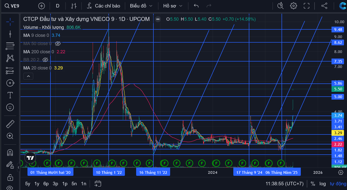This screenshot has height=190, width=347.
Task: Select the crosshair cursor tool
Action: [x=10, y=22]
